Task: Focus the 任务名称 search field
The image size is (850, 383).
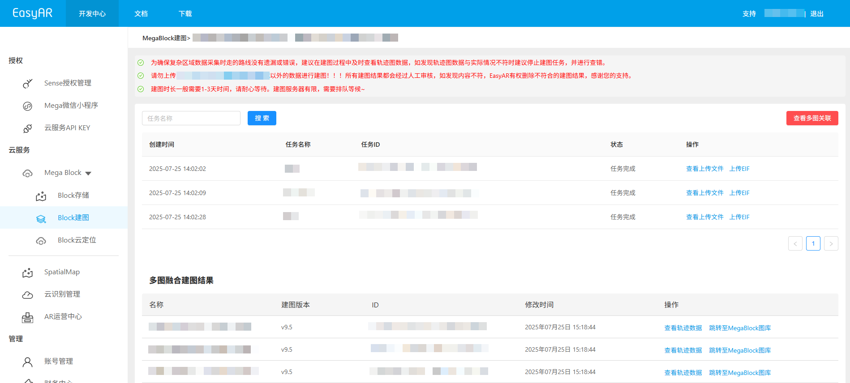Action: (x=191, y=118)
